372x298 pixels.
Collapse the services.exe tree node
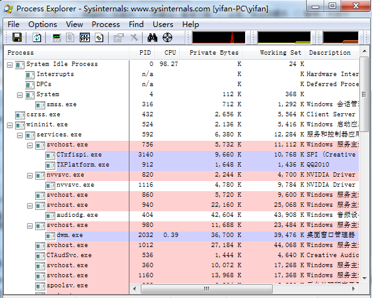point(20,136)
